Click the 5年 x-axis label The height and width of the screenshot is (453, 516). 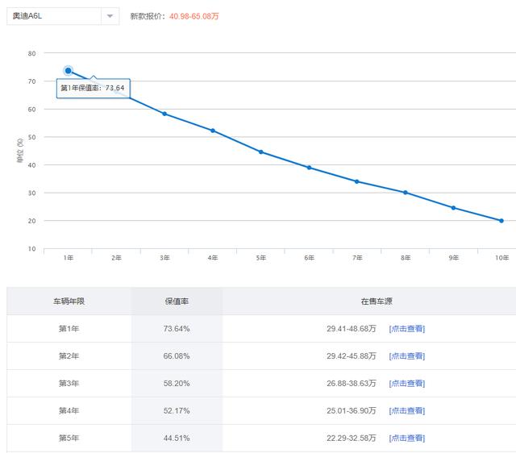pos(261,258)
